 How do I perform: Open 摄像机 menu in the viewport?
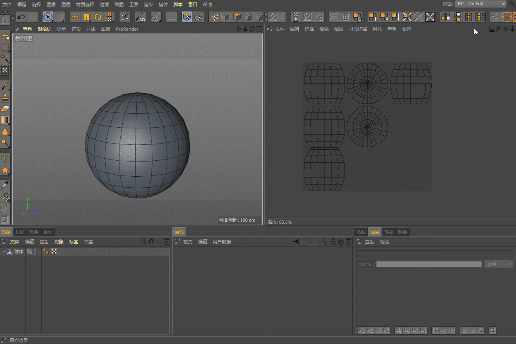[44, 29]
